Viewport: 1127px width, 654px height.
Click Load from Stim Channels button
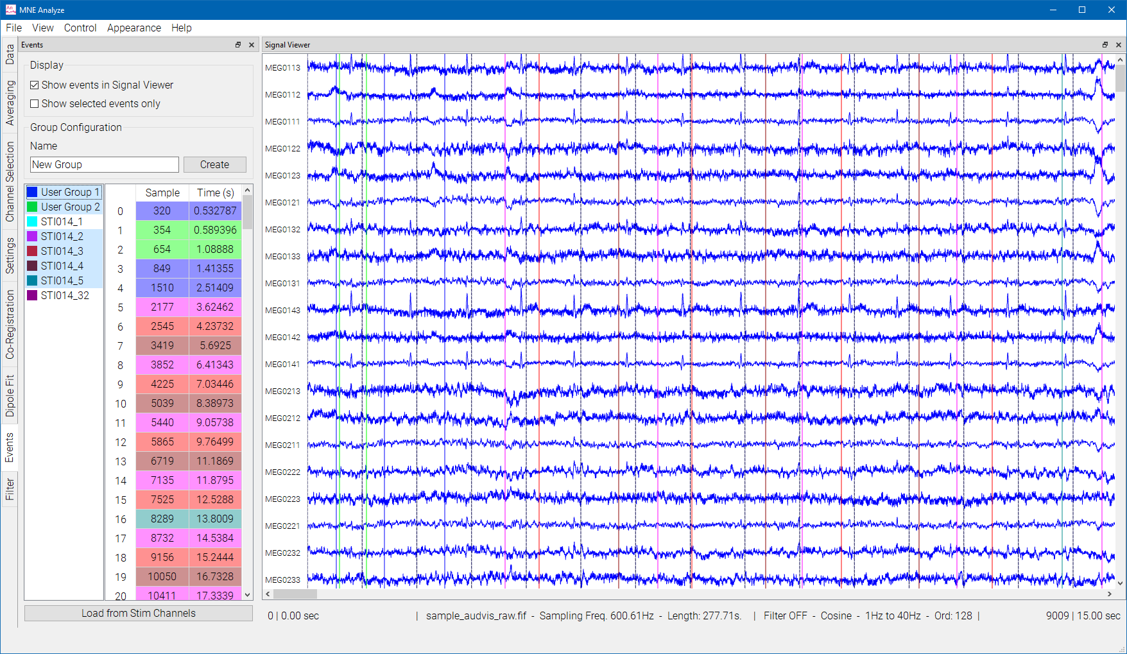click(x=139, y=614)
